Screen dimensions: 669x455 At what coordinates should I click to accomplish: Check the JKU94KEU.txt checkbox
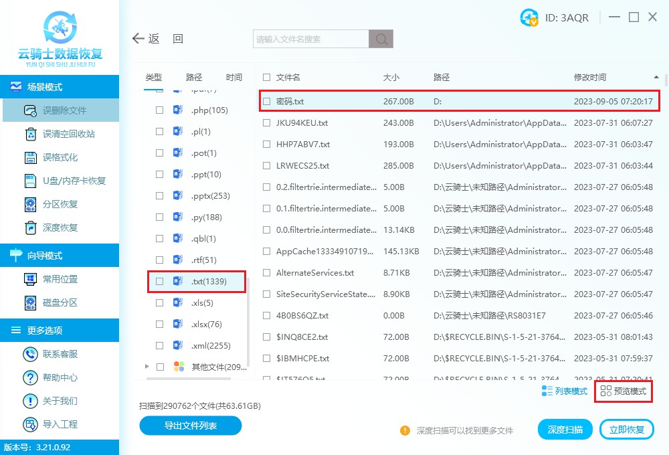267,122
